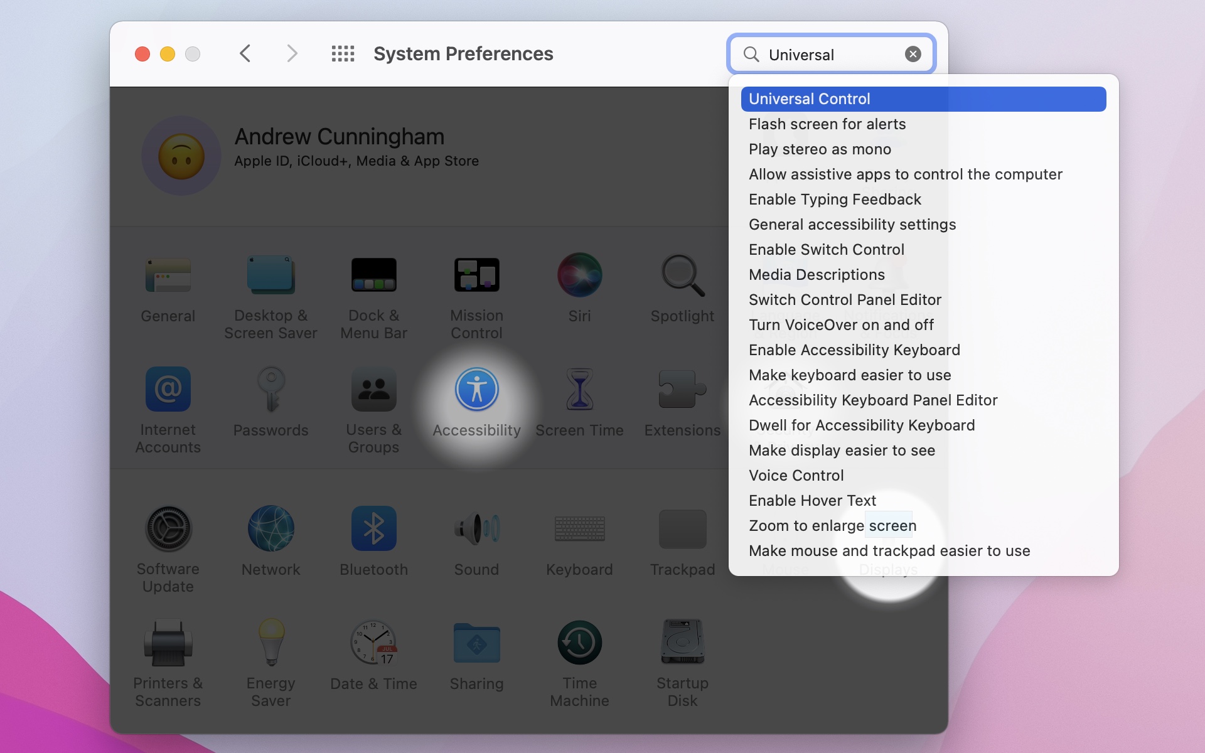The image size is (1205, 753).
Task: Open Software Update preferences
Action: 168,528
